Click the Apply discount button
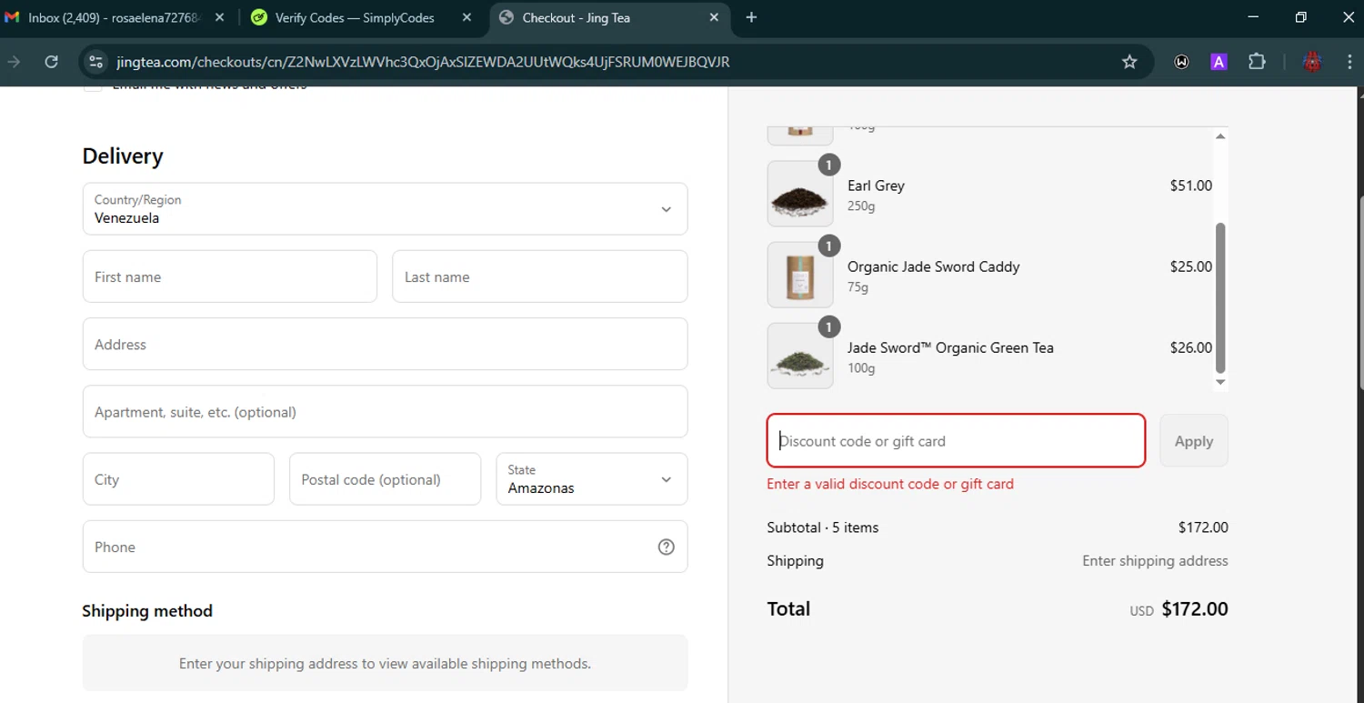 (x=1194, y=441)
